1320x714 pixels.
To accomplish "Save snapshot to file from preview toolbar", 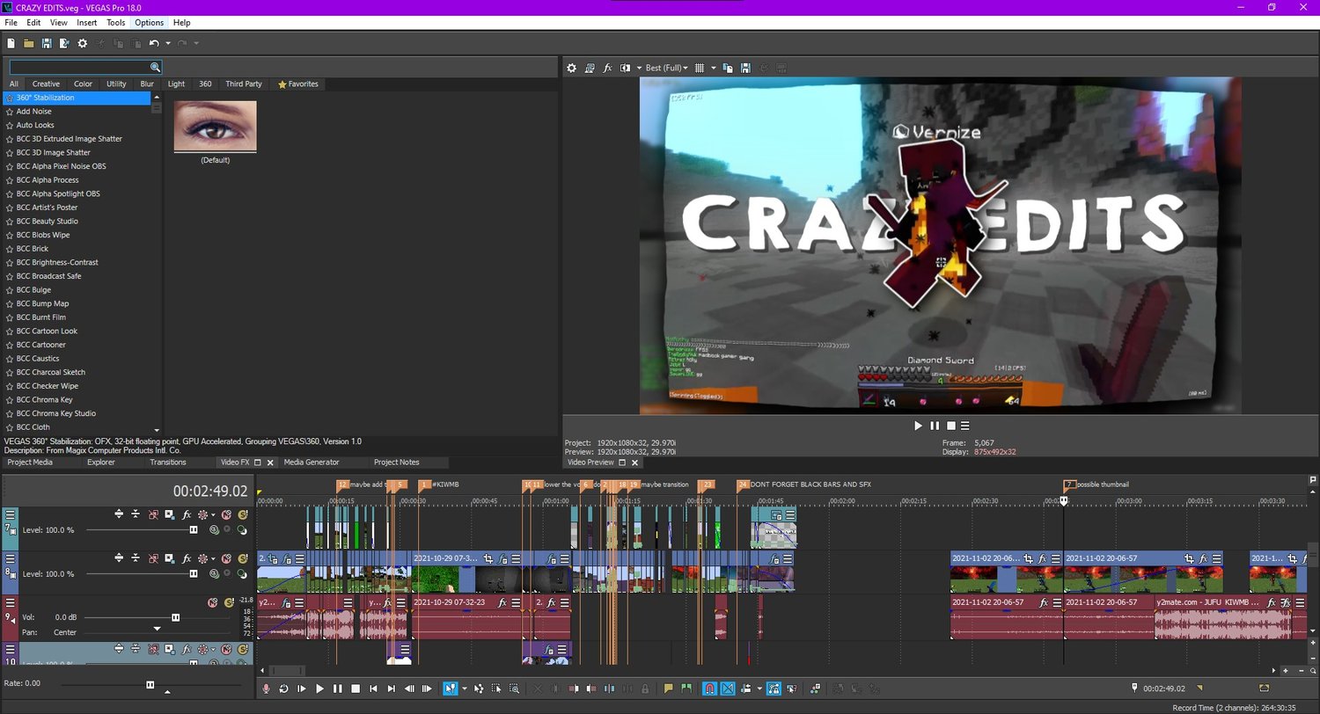I will pyautogui.click(x=745, y=68).
